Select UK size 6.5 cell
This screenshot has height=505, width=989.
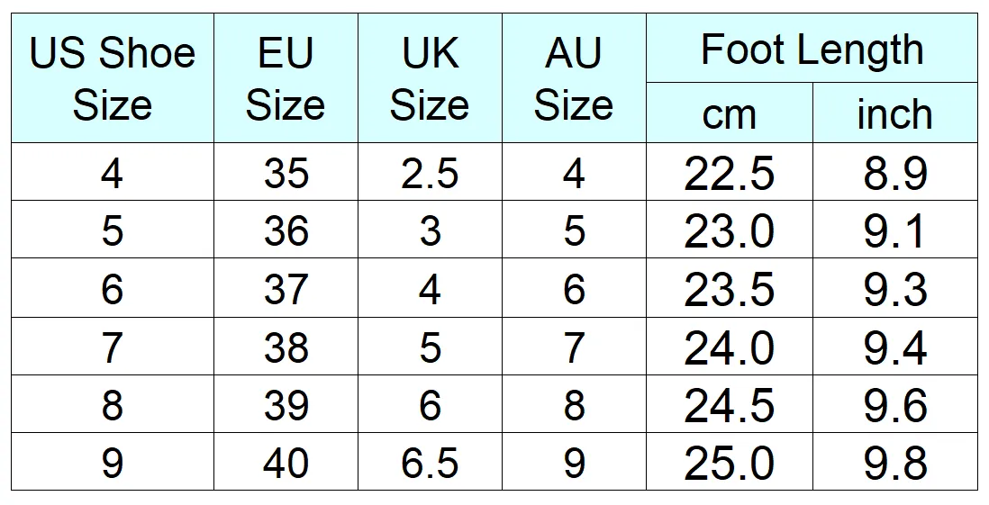point(430,462)
